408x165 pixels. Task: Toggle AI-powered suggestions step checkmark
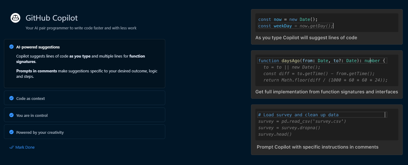point(12,47)
